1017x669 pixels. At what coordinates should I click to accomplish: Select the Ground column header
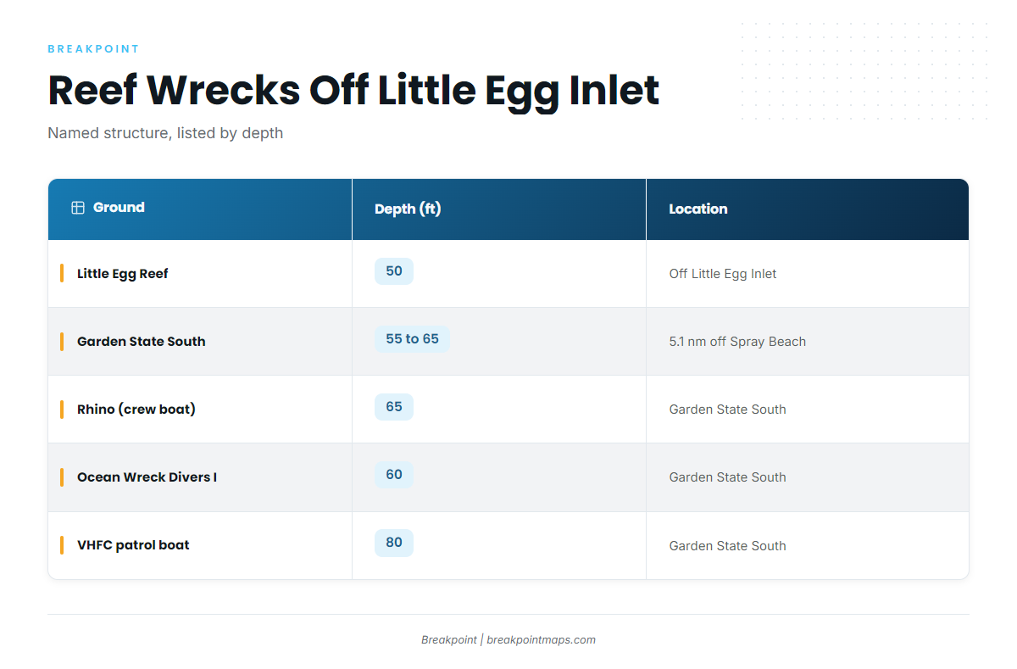point(200,209)
